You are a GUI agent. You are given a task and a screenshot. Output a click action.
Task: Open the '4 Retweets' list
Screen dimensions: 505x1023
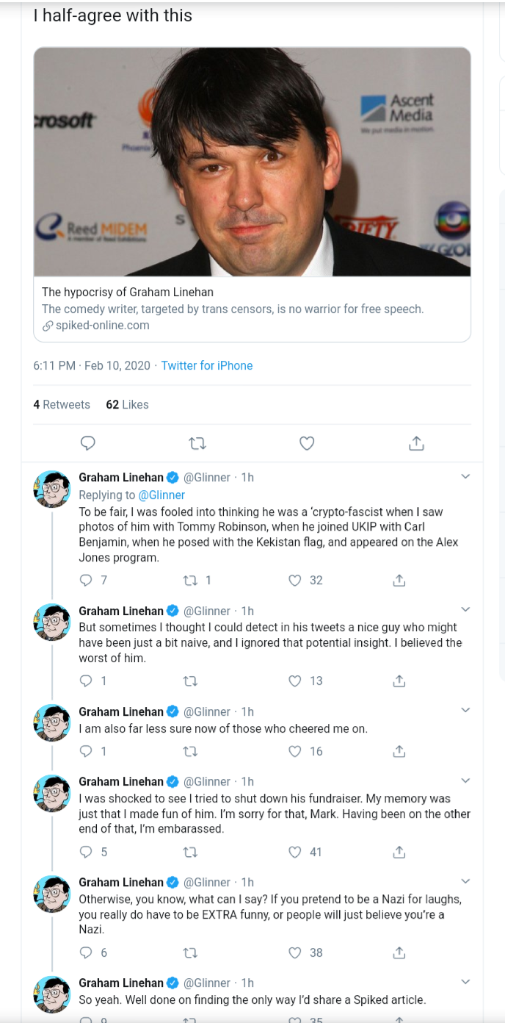[x=62, y=405]
